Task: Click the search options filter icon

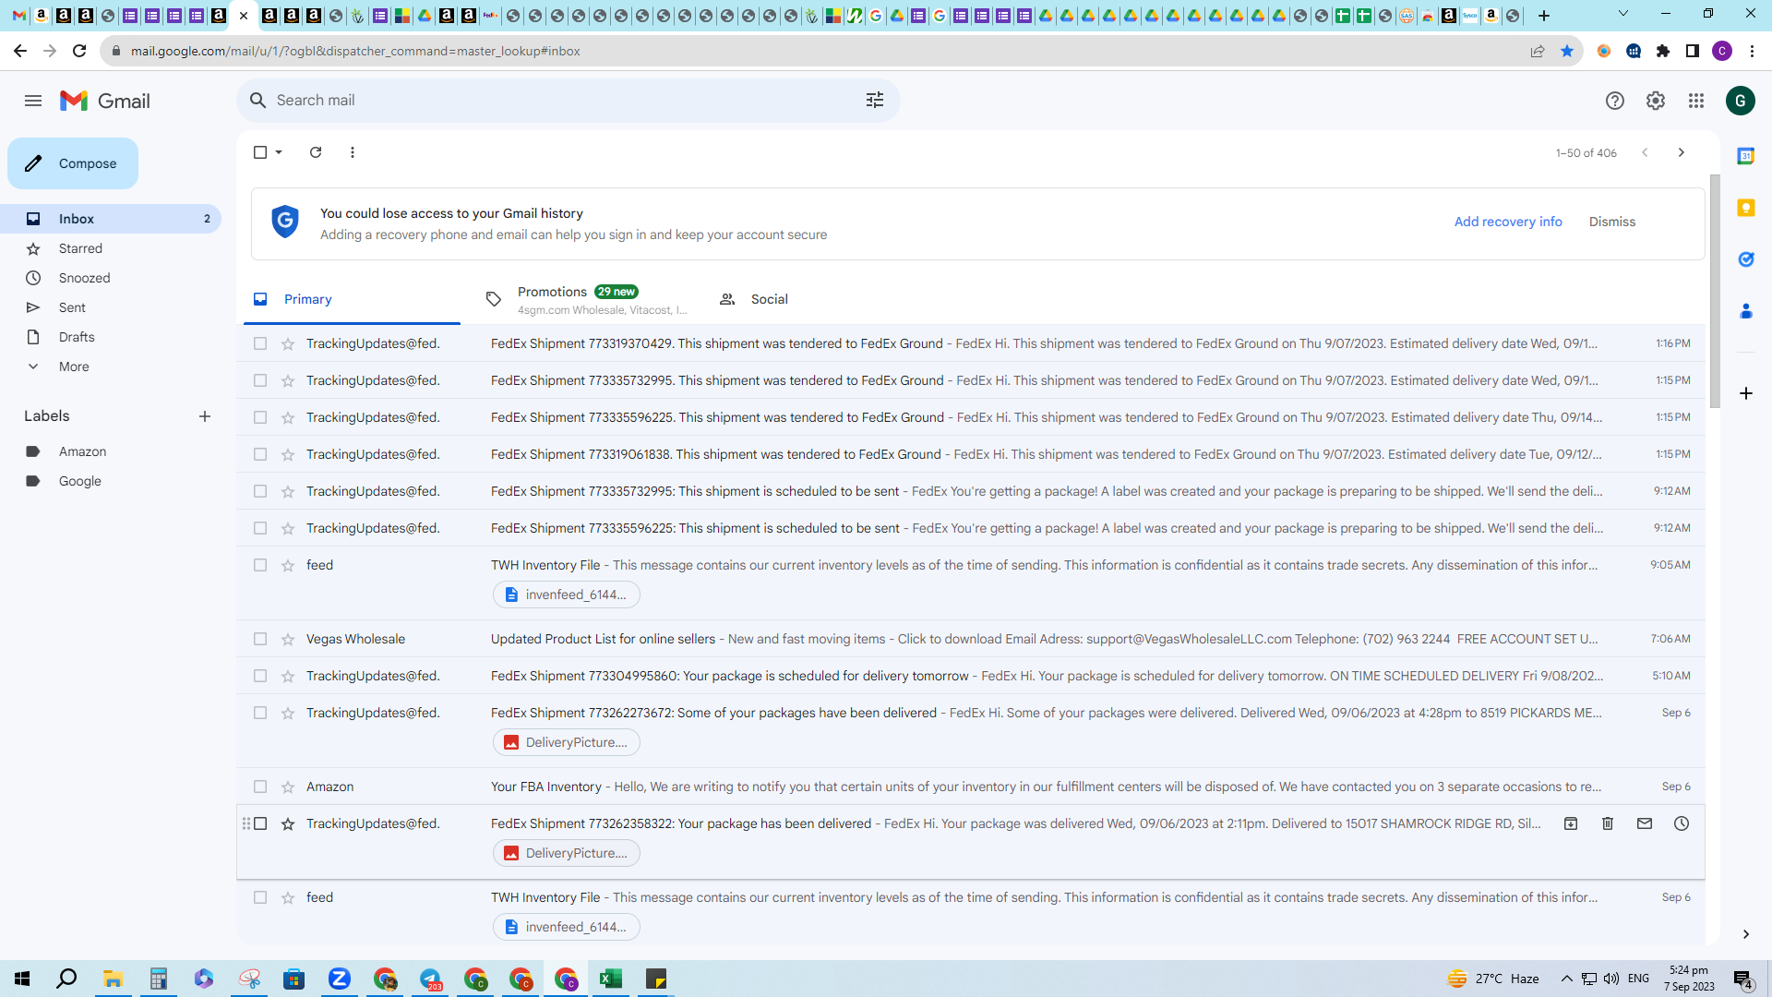Action: pyautogui.click(x=875, y=100)
